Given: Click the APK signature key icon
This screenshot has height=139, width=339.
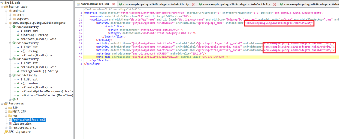Looking at the screenshot, I should [x=6, y=132].
